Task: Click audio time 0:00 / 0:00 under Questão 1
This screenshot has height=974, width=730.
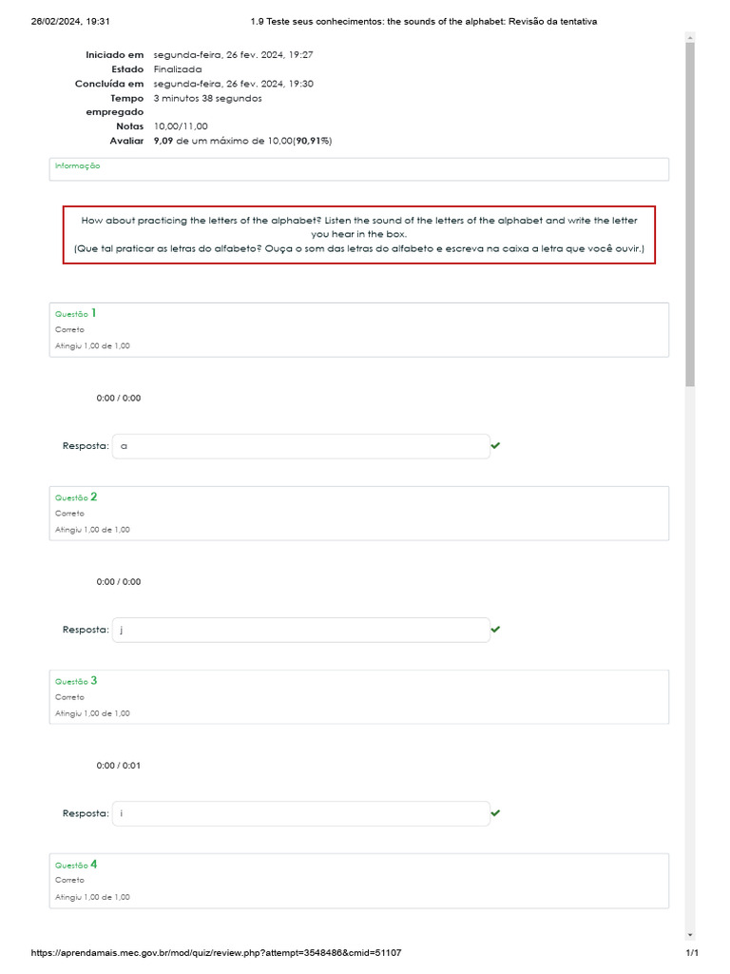Action: pyautogui.click(x=119, y=399)
